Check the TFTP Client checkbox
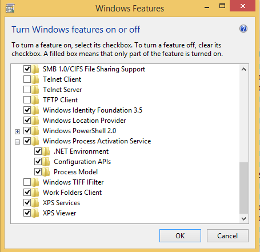 [x=27, y=100]
